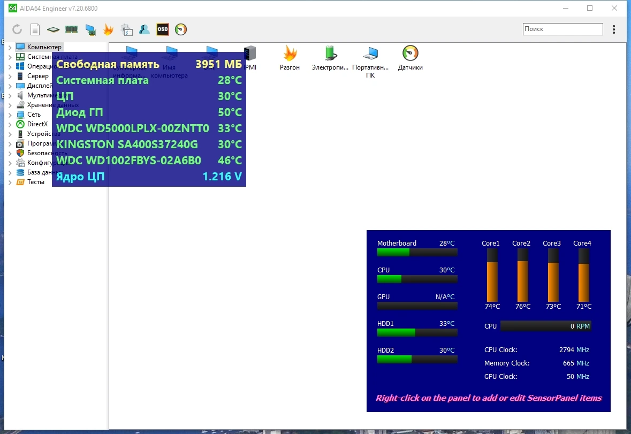Close the AIDA64 window

click(x=614, y=8)
